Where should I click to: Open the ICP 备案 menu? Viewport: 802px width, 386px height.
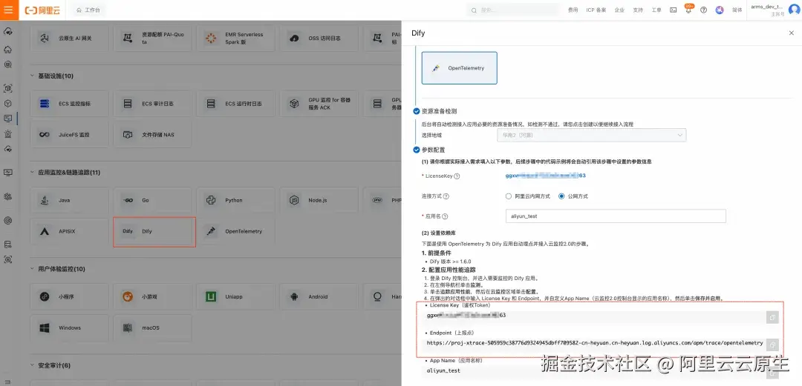pos(596,10)
